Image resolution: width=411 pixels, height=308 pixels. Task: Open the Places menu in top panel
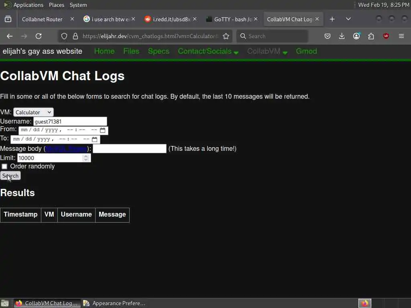(56, 5)
